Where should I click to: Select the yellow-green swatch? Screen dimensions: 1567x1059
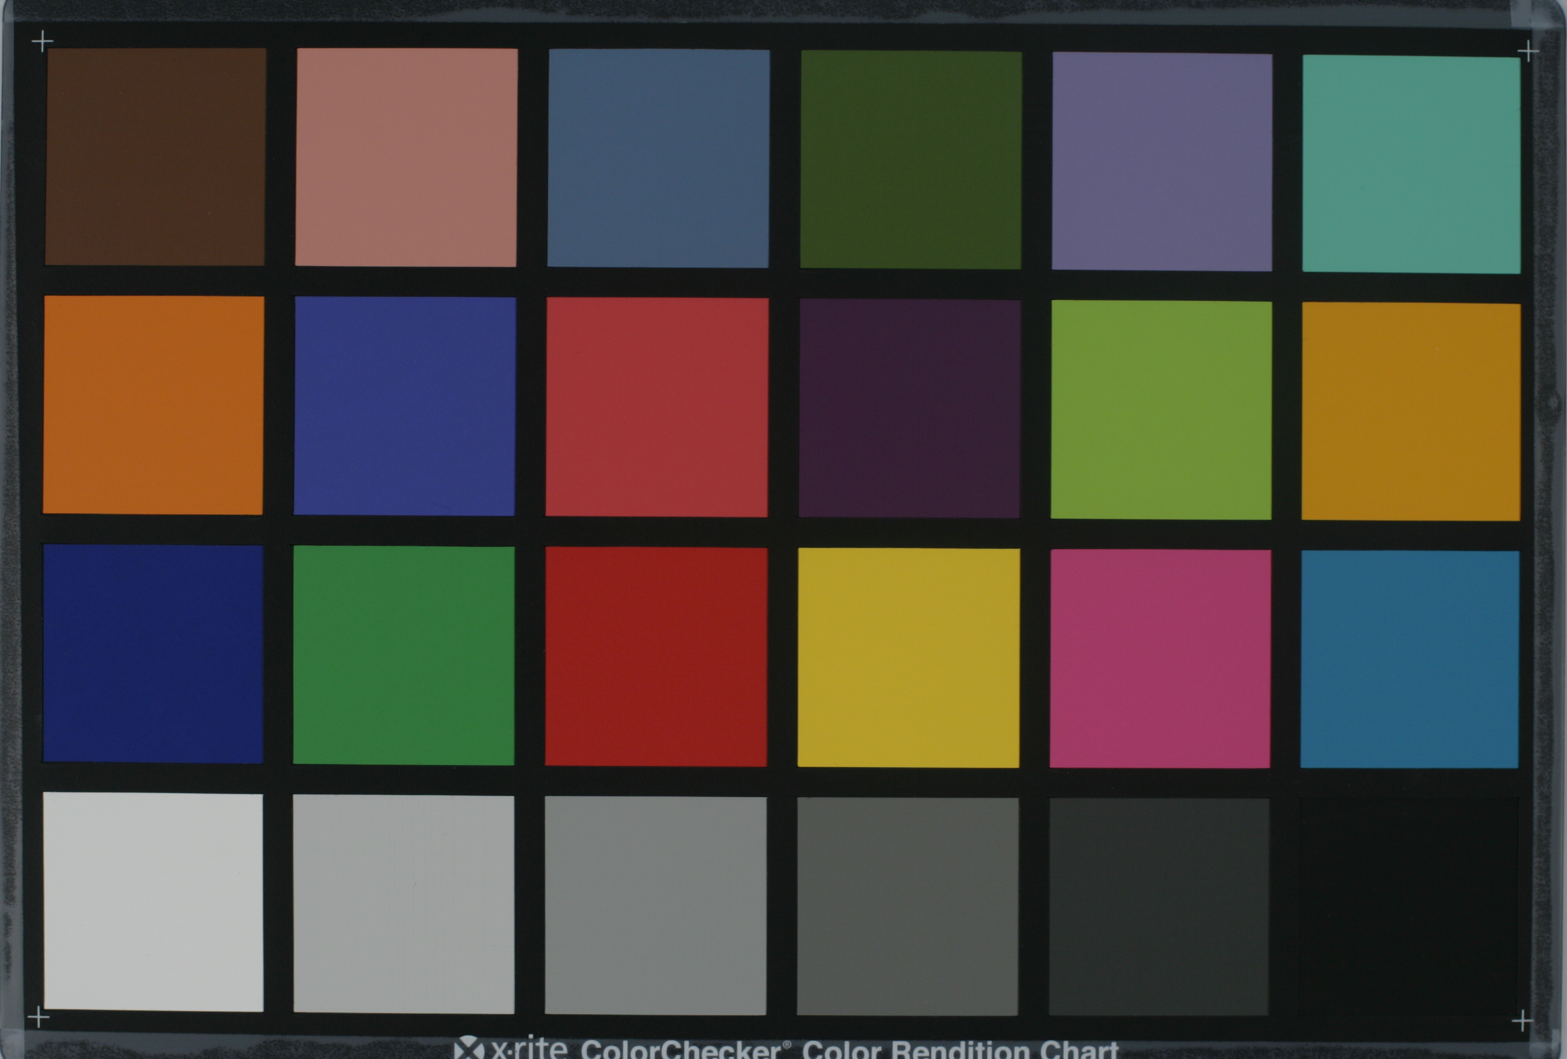(1161, 410)
